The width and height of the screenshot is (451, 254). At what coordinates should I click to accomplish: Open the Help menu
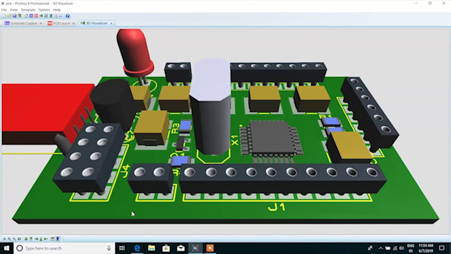(56, 10)
